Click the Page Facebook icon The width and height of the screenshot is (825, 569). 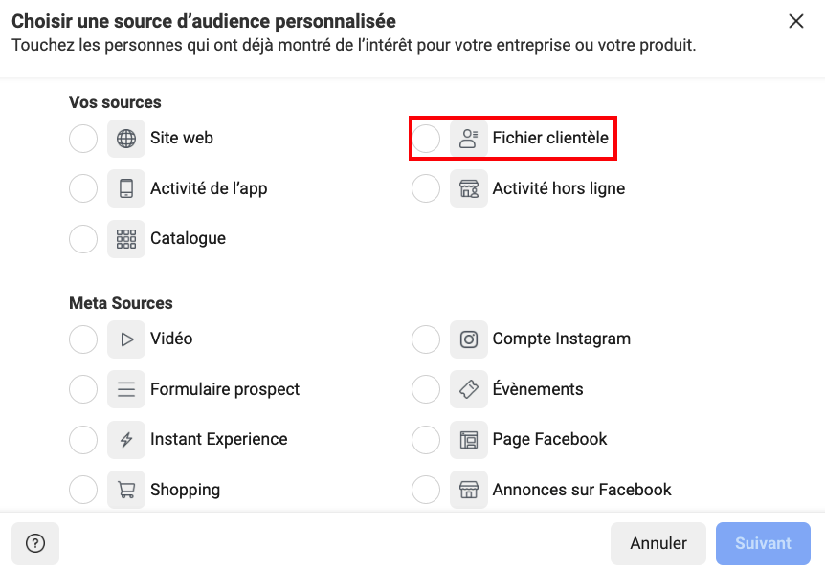tap(469, 440)
